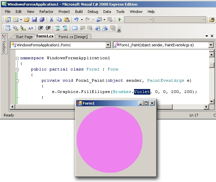Click the Parameter Info icon
216x182 pixels.
point(16,28)
